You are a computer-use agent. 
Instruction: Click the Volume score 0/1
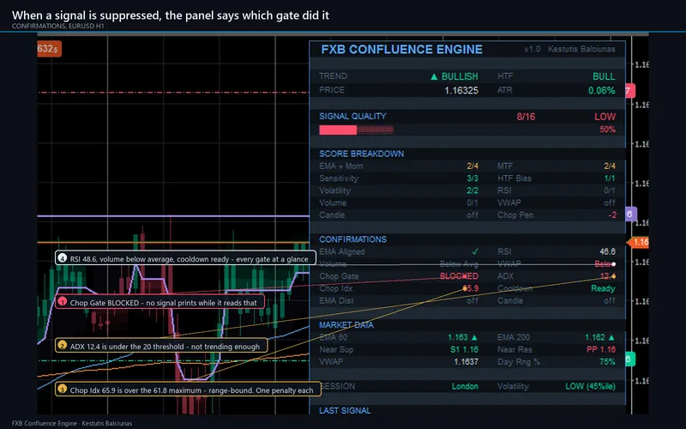tap(472, 203)
